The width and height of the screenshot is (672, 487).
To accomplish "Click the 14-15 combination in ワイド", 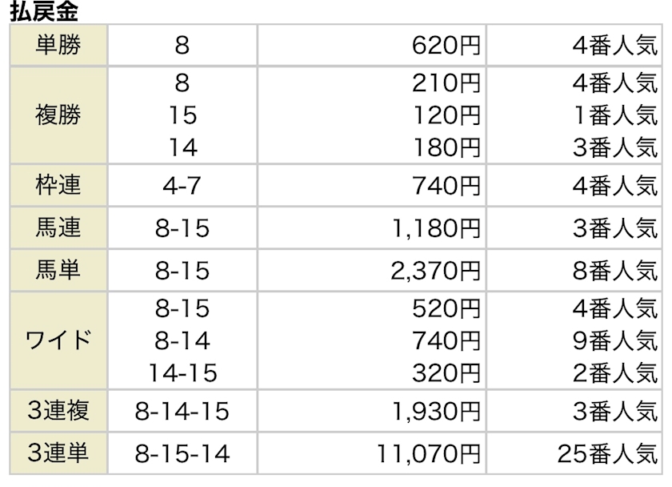I will [x=182, y=372].
